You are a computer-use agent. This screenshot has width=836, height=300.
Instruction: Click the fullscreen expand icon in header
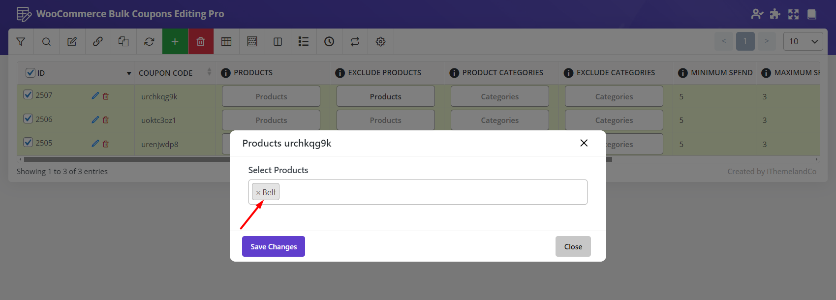[x=793, y=14]
